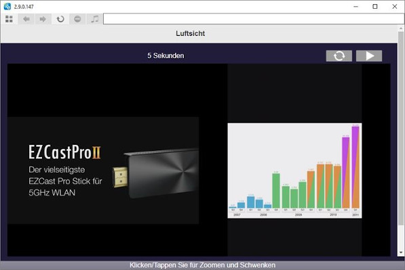The width and height of the screenshot is (405, 270).
Task: Click the Luftsicht page title
Action: click(x=191, y=33)
